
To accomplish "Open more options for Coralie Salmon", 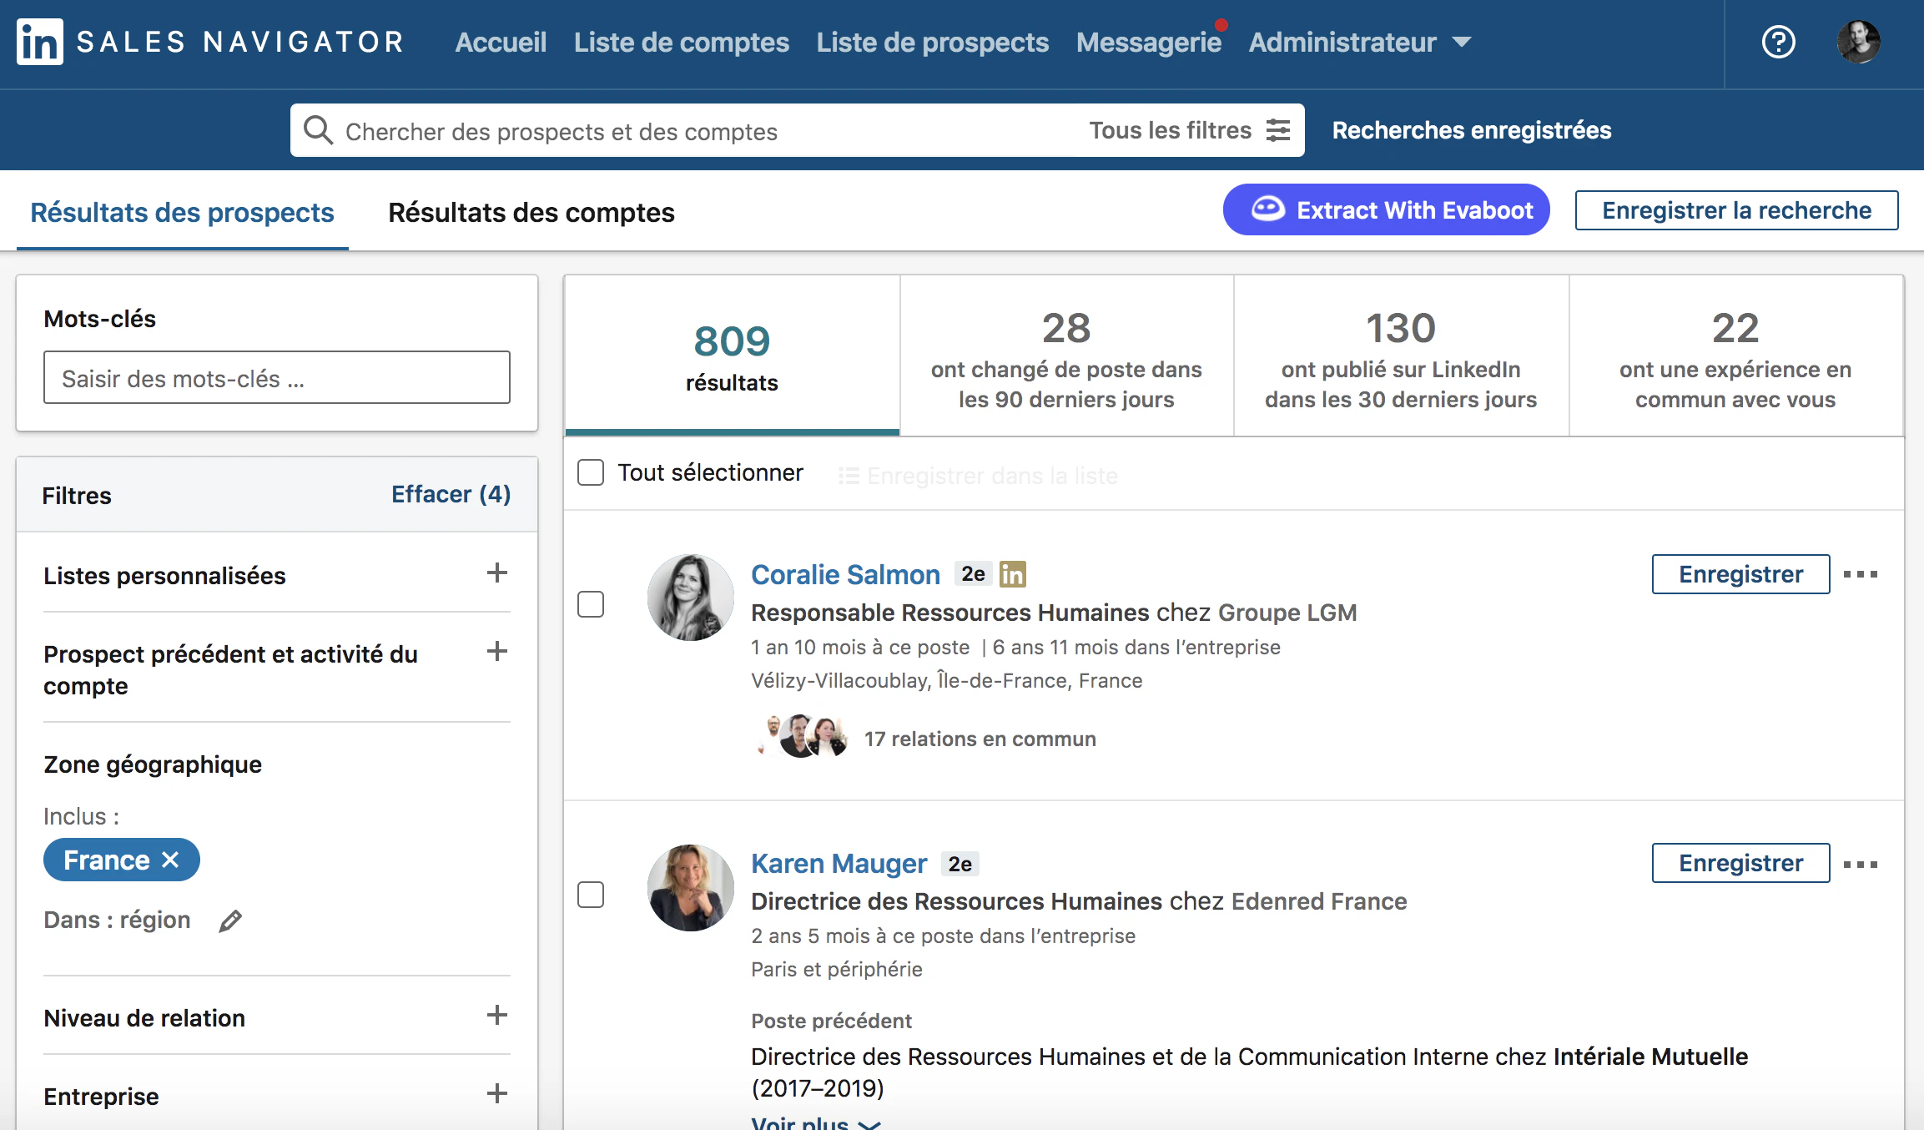I will (1860, 574).
